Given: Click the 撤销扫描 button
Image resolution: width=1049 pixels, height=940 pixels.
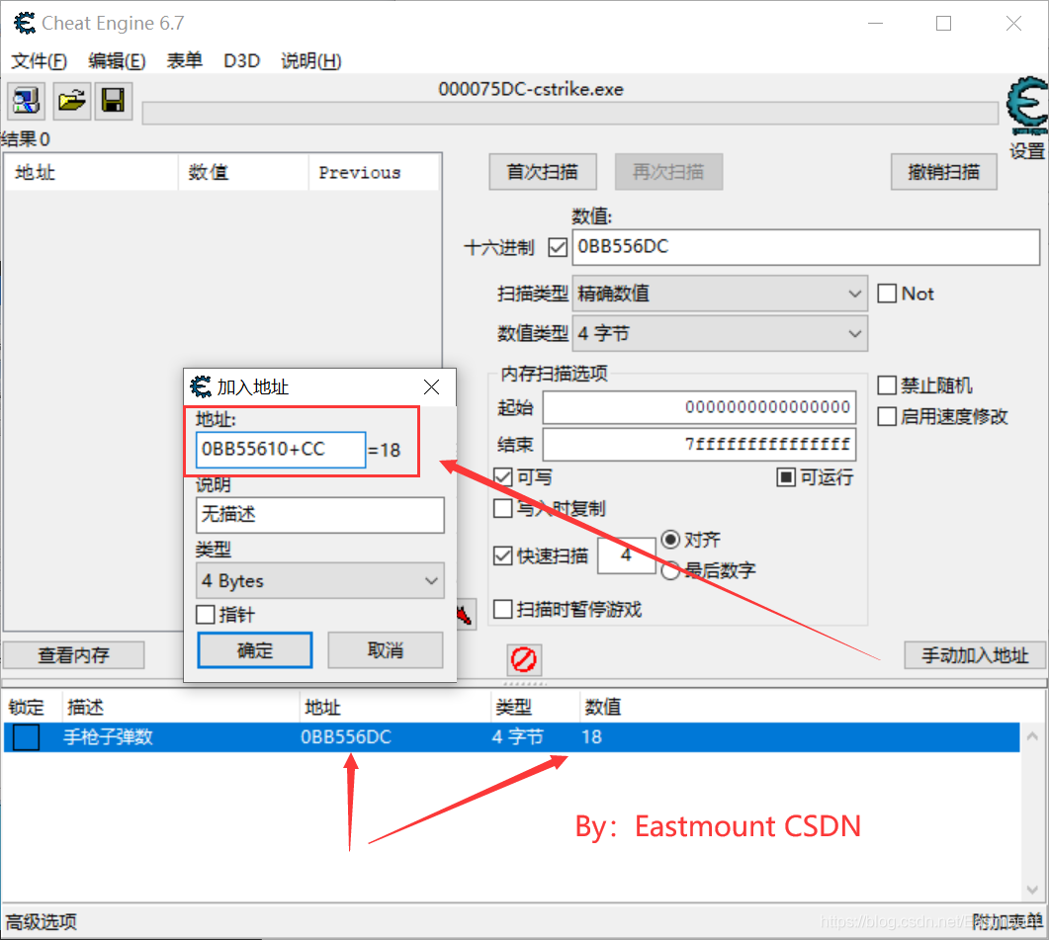Looking at the screenshot, I should (x=943, y=172).
